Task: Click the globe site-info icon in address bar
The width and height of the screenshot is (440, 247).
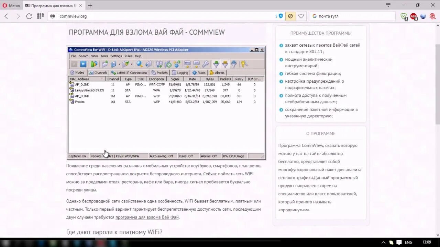Action: [x=53, y=16]
